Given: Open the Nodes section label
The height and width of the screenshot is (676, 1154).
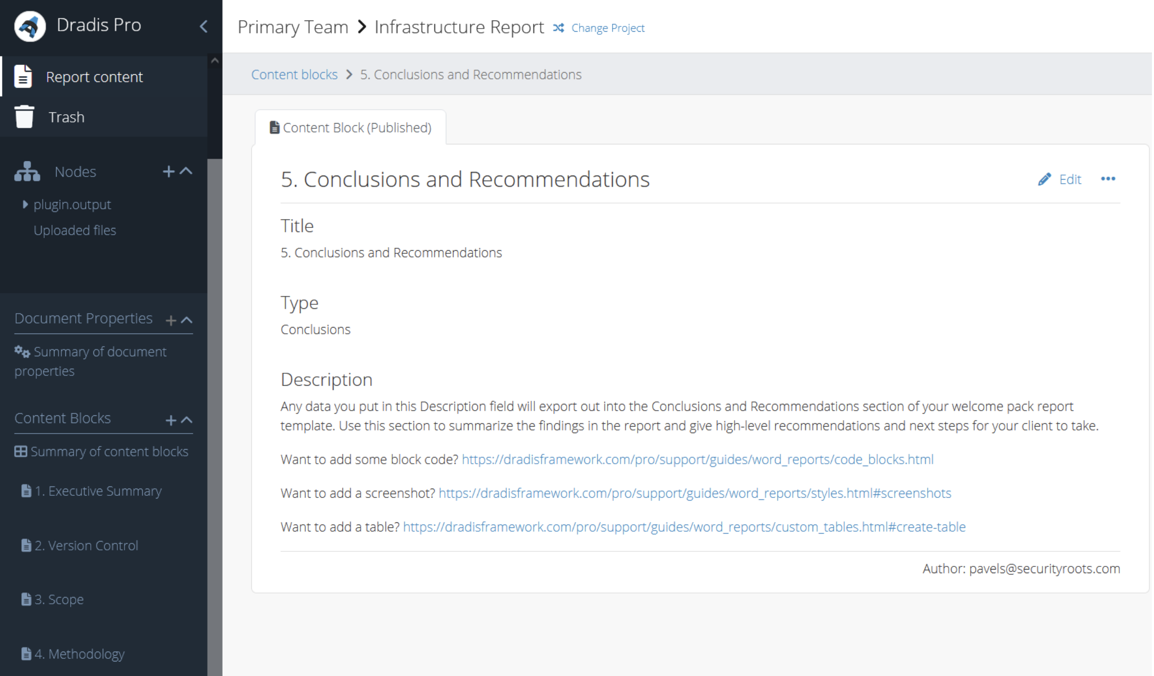Looking at the screenshot, I should tap(75, 171).
